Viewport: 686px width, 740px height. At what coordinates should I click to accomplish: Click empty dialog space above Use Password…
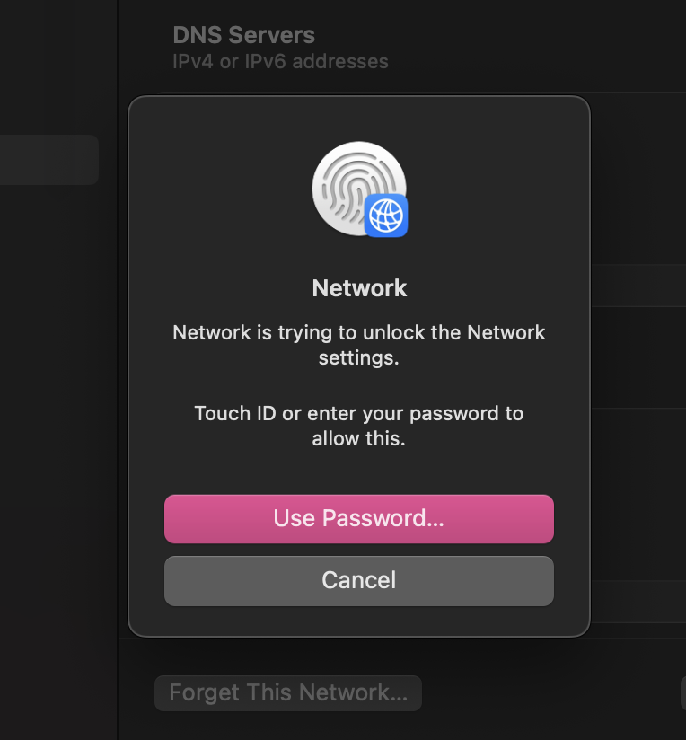coord(359,472)
